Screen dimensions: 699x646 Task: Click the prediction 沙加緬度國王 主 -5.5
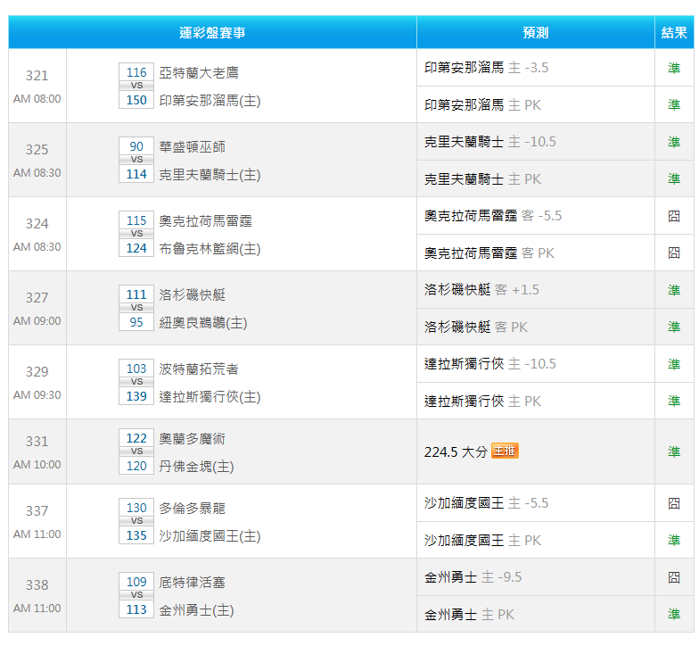click(x=487, y=503)
